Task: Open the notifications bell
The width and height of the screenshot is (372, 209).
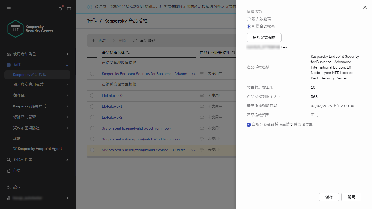Action: pyautogui.click(x=60, y=8)
